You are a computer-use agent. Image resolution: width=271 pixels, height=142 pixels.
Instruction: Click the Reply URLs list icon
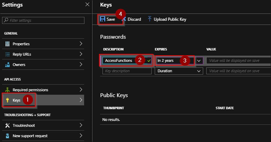coord(8,54)
